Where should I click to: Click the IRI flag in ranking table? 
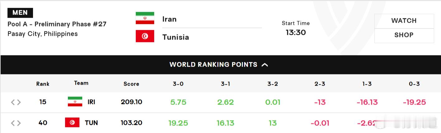75,102
